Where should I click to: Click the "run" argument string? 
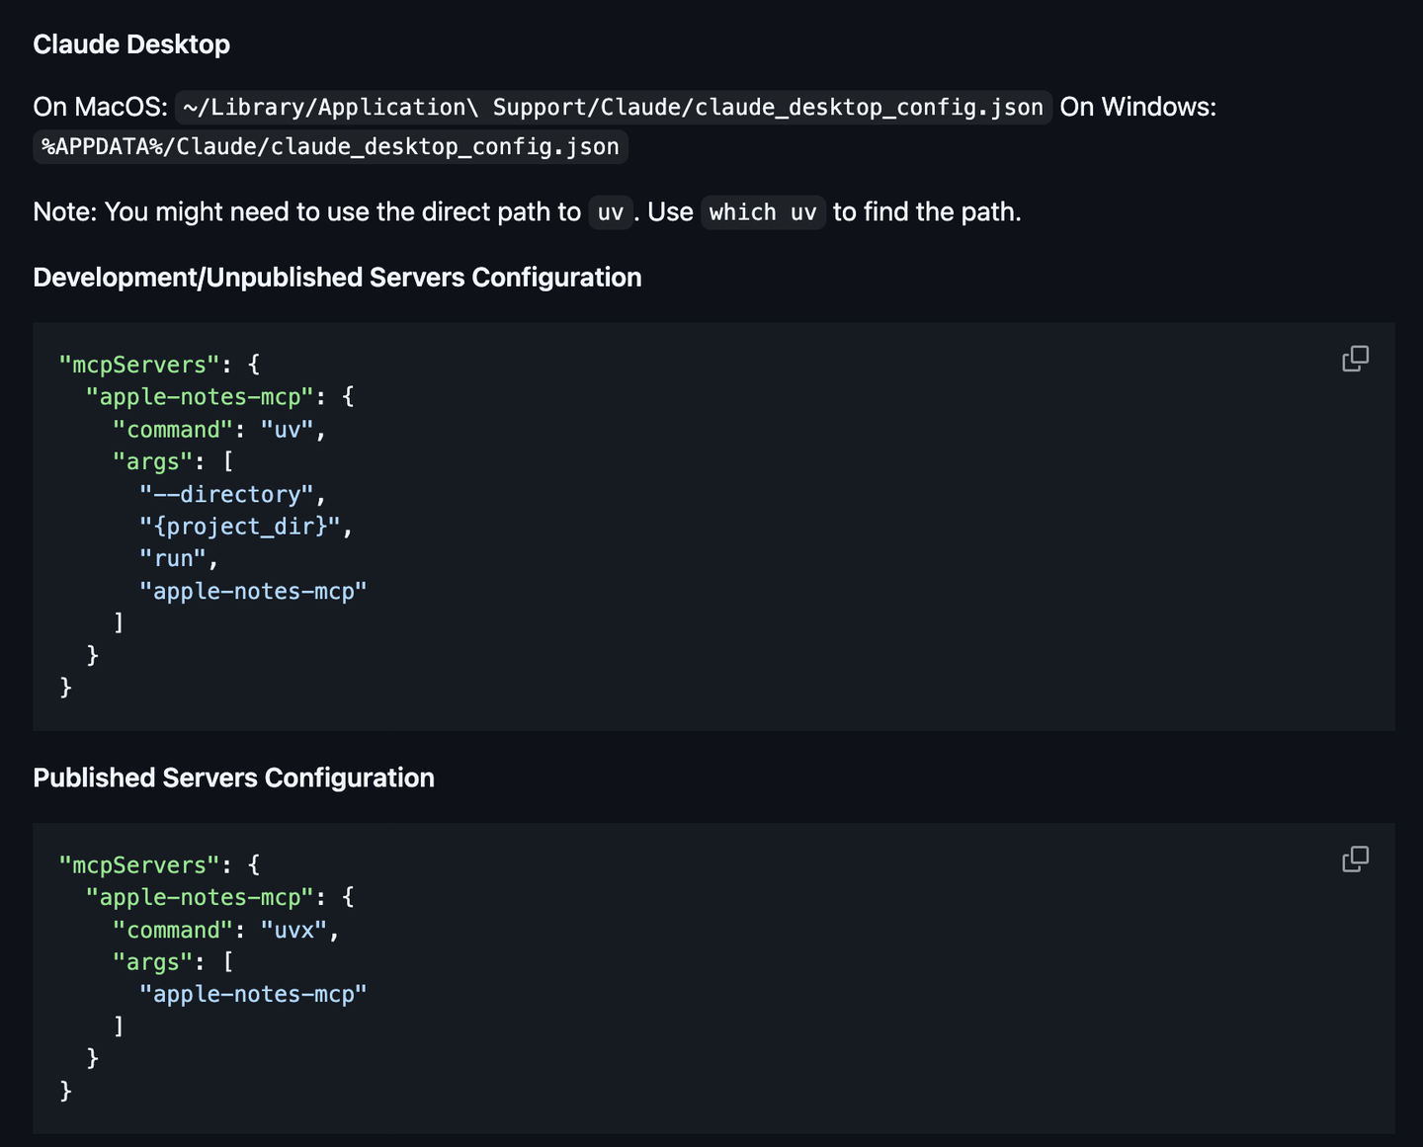click(173, 559)
